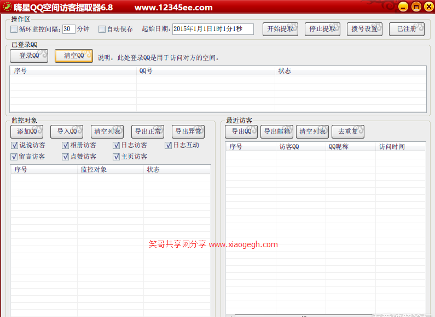The height and width of the screenshot is (317, 435).
Task: Click the 状态 header in 已登录QQ table
Action: (350, 71)
